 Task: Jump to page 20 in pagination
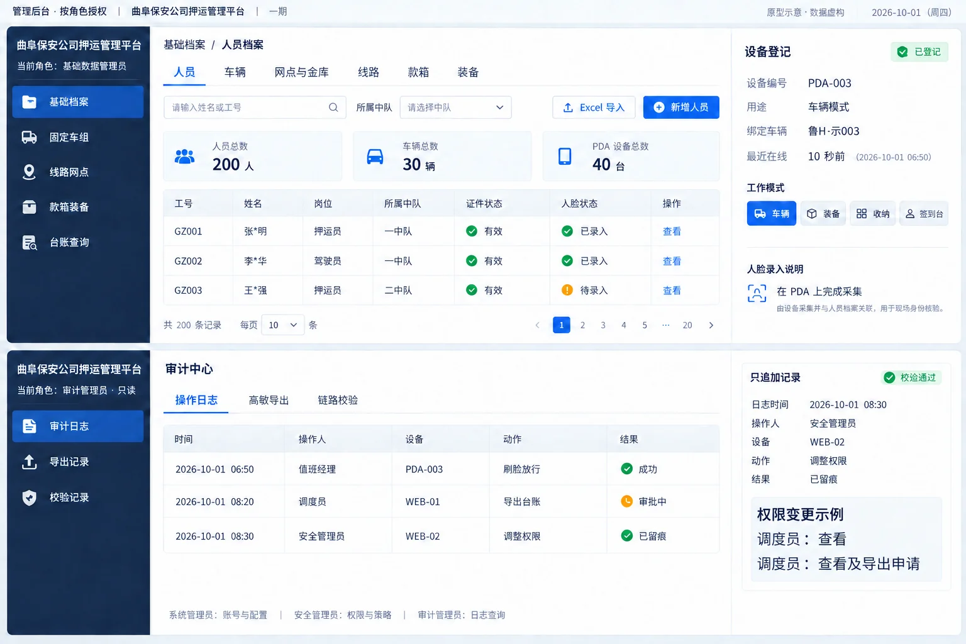point(687,325)
